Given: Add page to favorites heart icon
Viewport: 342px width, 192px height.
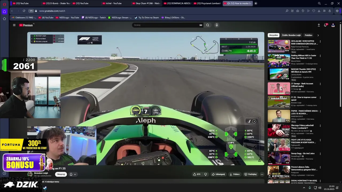Looking at the screenshot, I should pos(314,11).
